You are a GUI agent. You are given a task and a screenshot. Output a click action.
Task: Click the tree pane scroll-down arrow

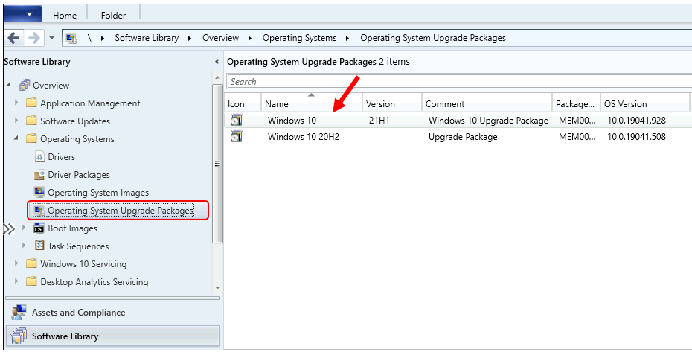click(217, 288)
